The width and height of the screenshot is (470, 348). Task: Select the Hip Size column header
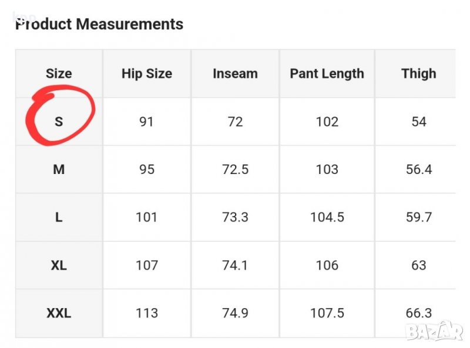147,74
